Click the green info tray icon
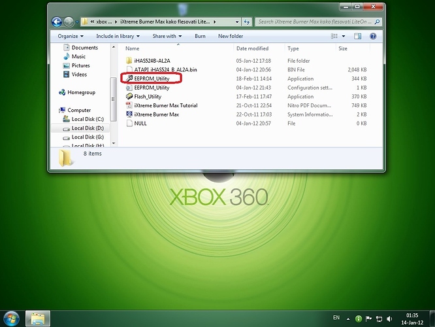The width and height of the screenshot is (435, 327). (359, 318)
